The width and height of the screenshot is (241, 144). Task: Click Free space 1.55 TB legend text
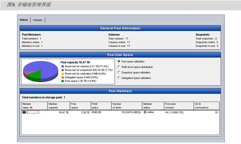81,81
